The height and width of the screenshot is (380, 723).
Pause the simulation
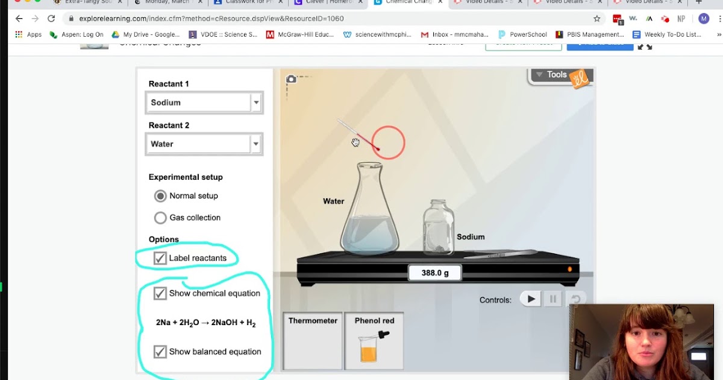tap(552, 299)
